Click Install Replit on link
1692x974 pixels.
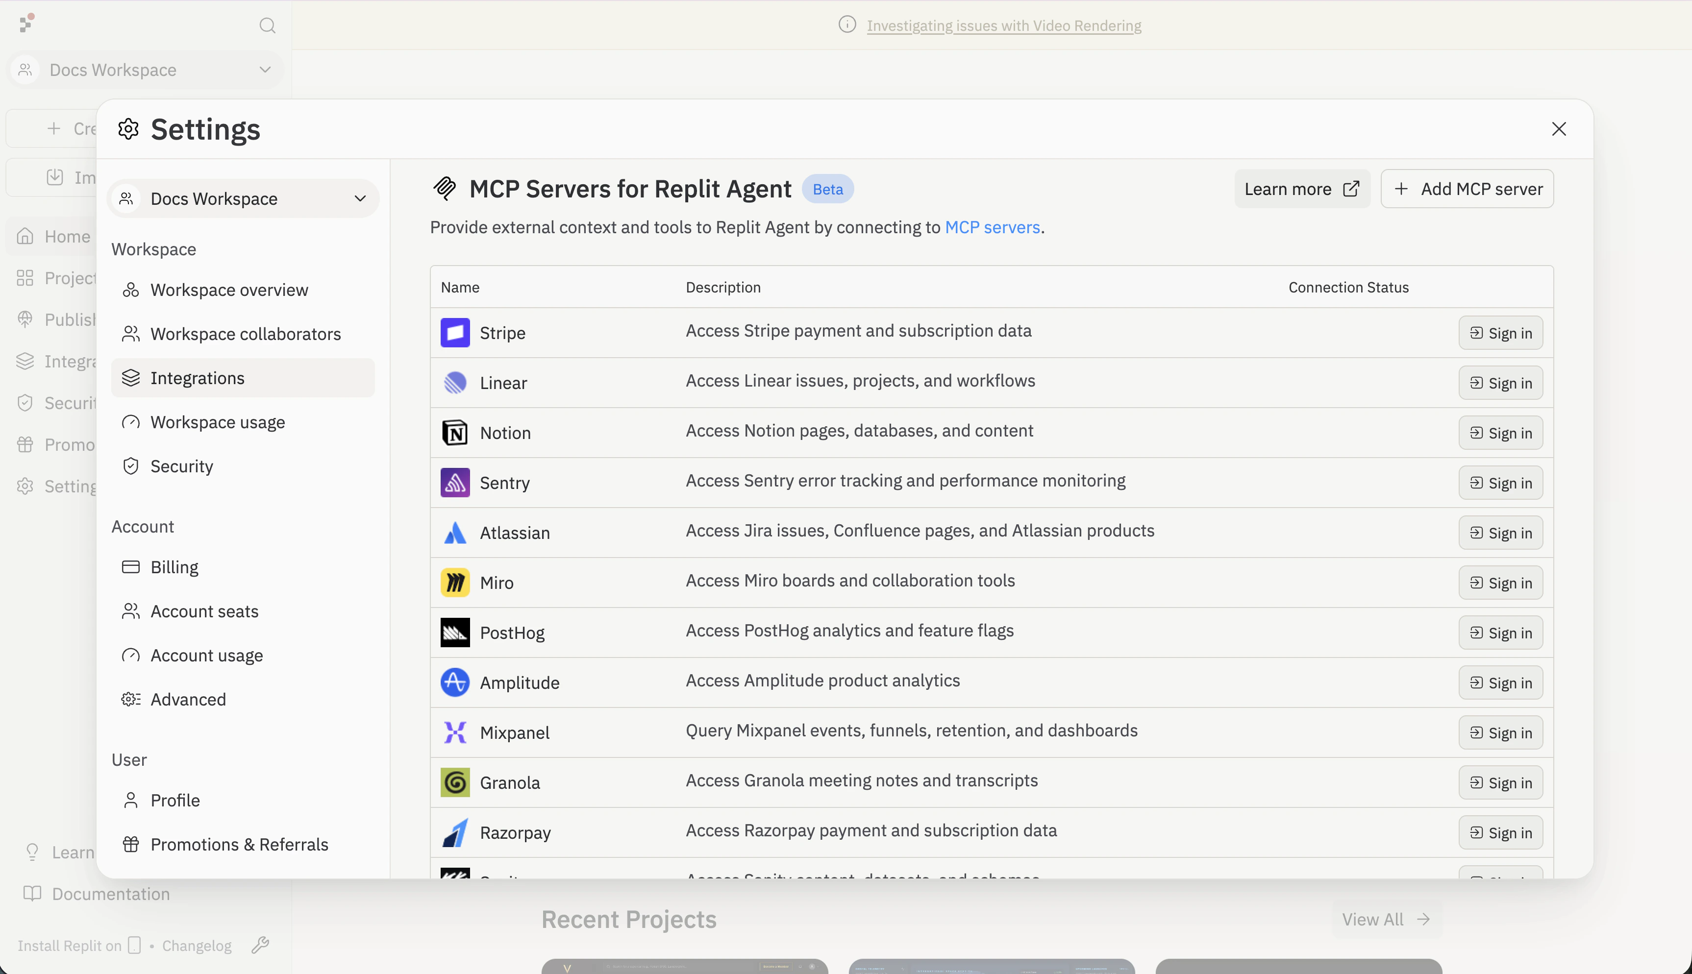(70, 945)
